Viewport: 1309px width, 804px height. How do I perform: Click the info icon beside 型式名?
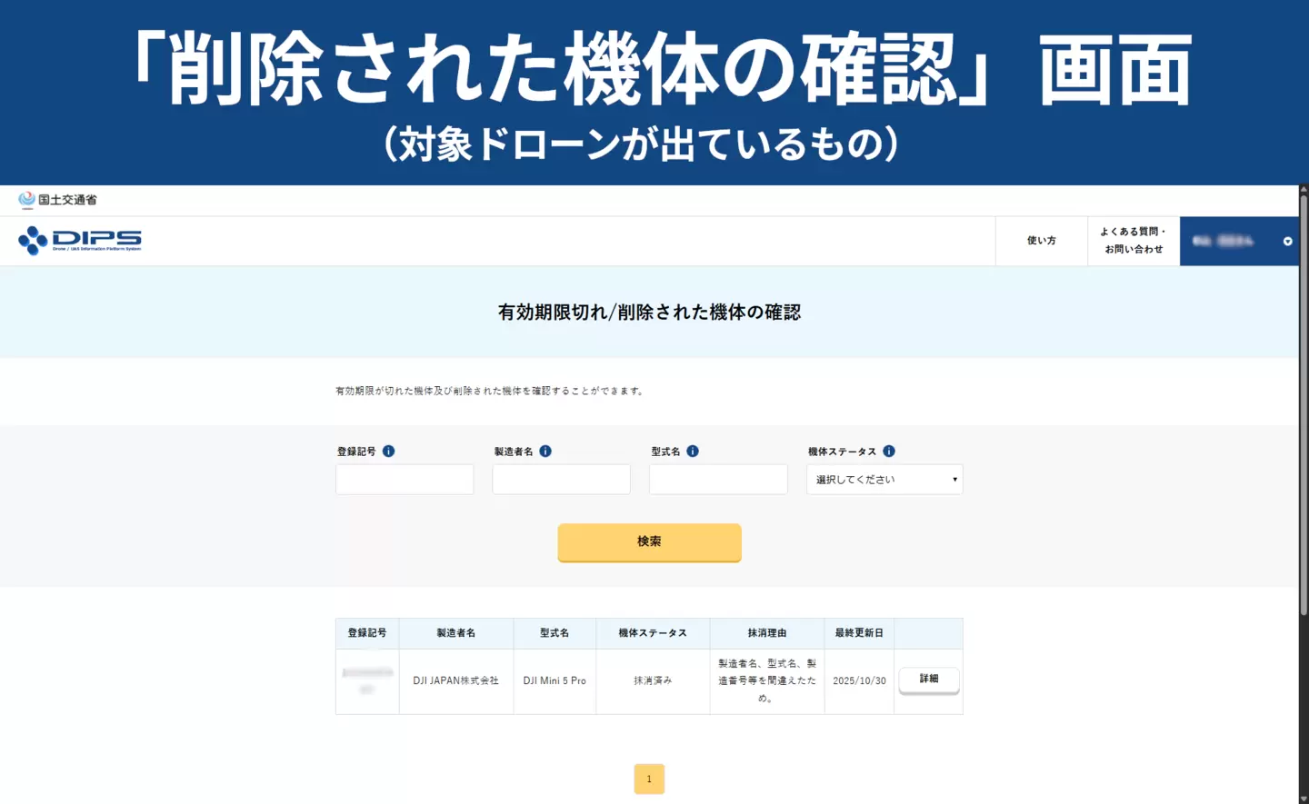pos(693,452)
